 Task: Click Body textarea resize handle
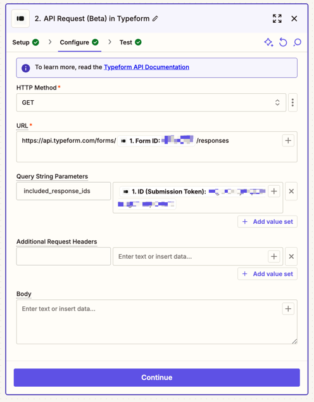294,341
